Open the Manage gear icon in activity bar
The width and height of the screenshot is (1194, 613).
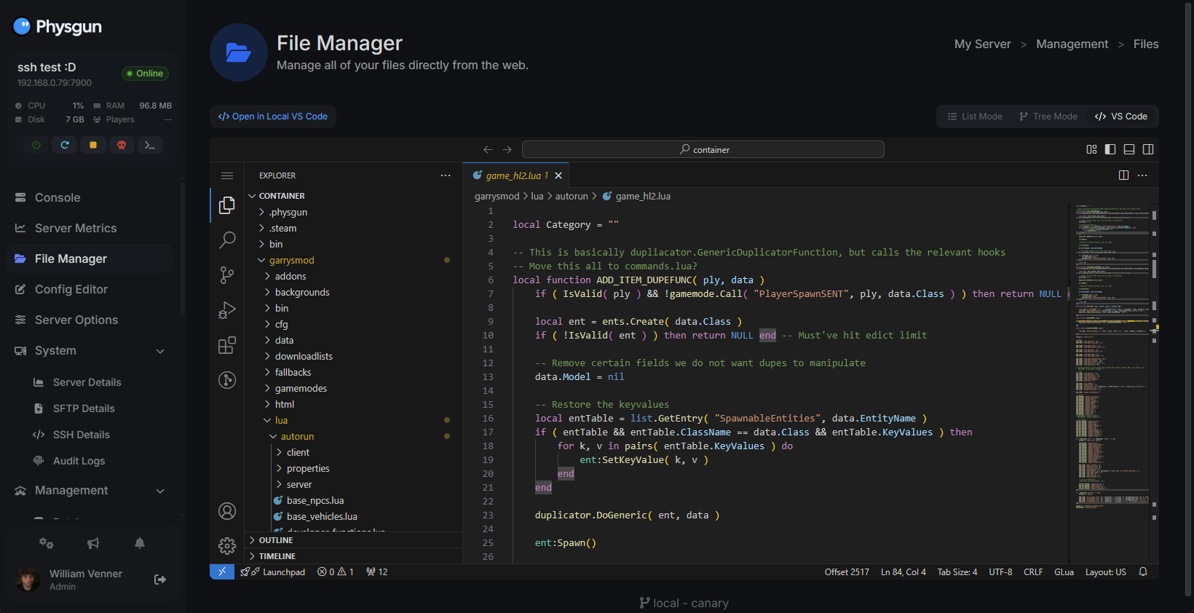point(227,546)
